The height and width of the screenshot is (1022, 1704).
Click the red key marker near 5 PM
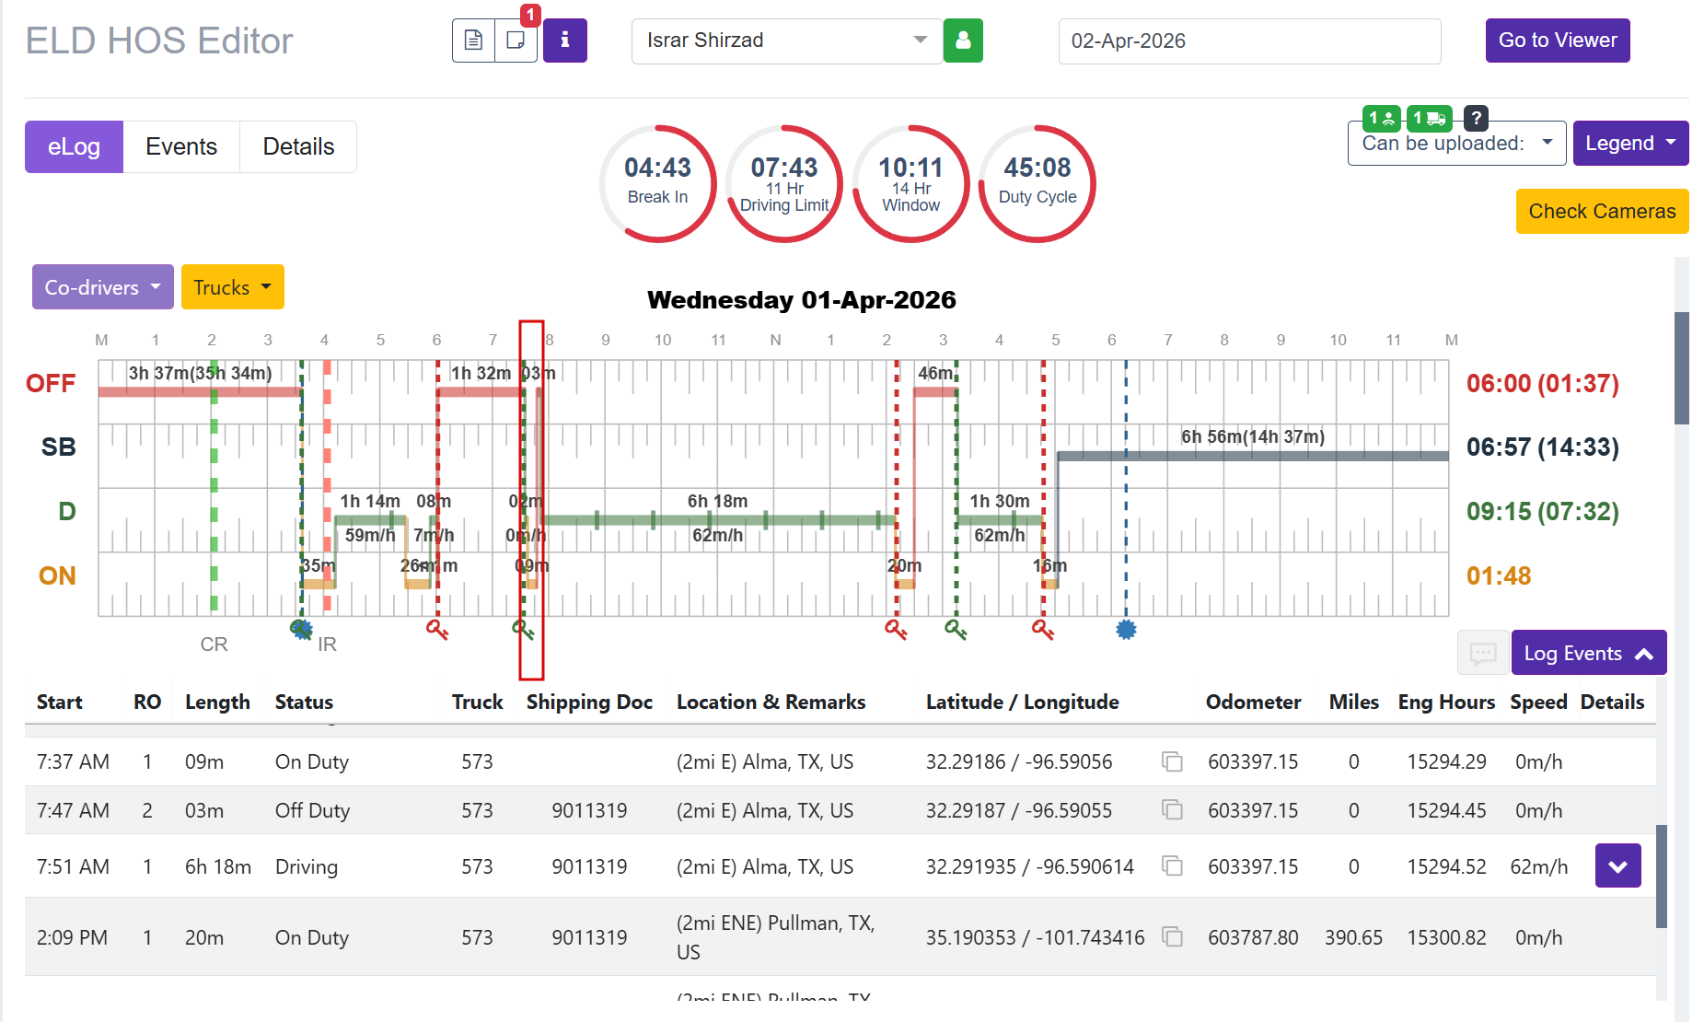[x=1042, y=630]
